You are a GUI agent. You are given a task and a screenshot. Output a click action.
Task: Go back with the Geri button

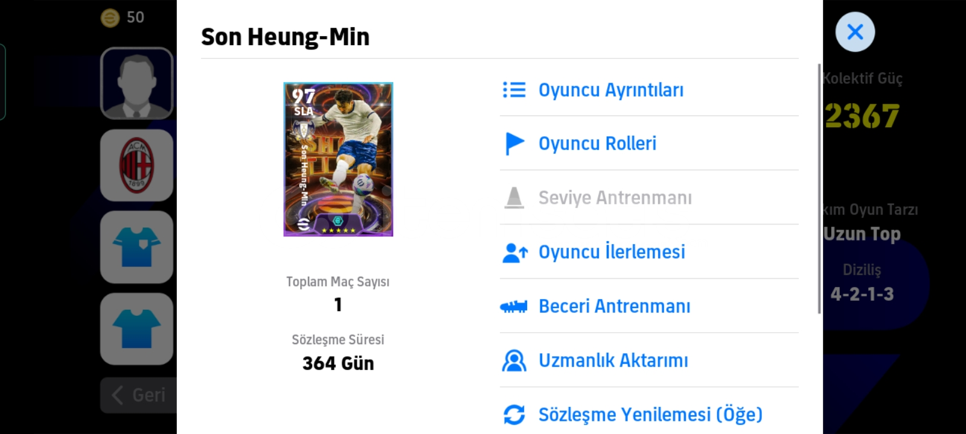[x=139, y=395]
